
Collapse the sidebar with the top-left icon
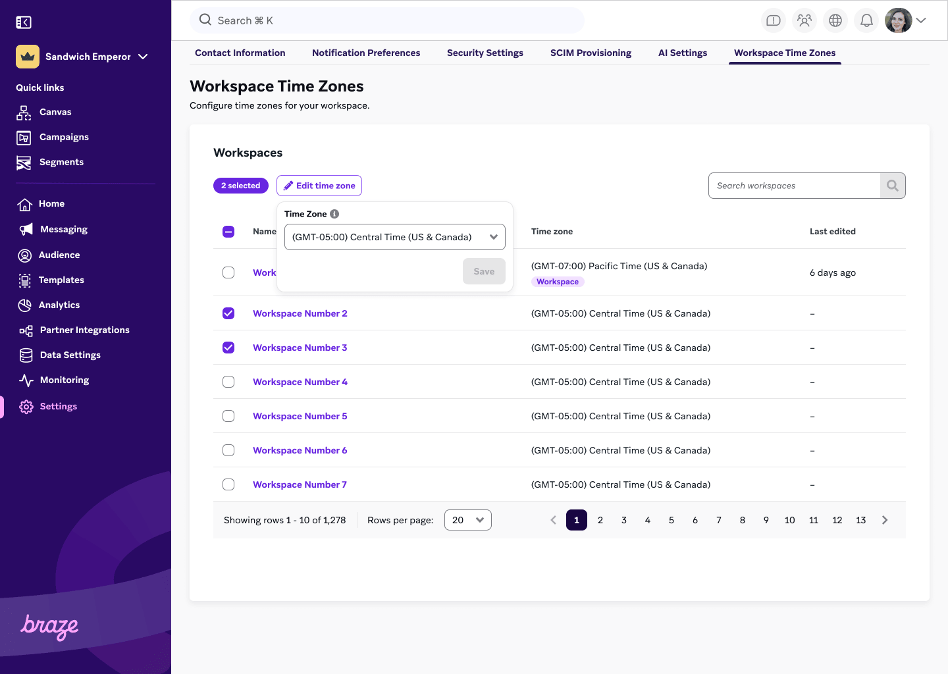23,22
